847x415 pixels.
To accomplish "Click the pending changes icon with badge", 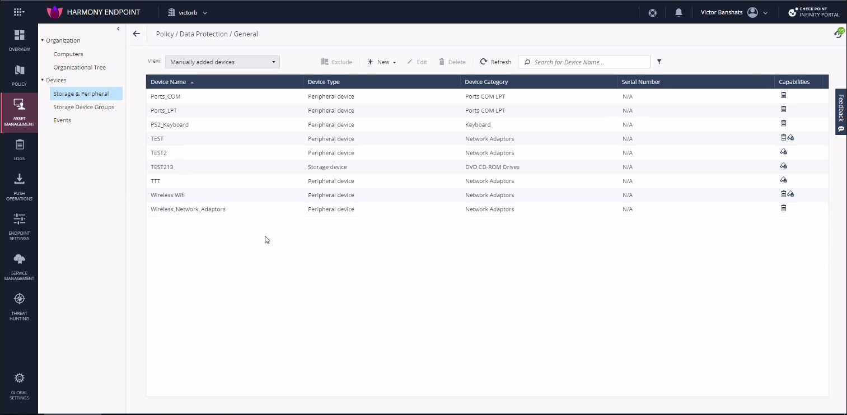I will click(838, 33).
